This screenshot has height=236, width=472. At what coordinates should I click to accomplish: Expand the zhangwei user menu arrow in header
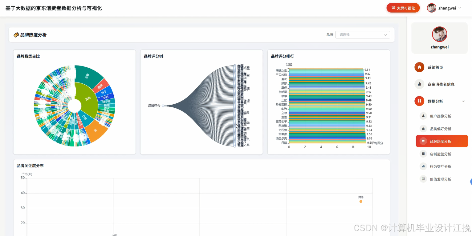[460, 8]
